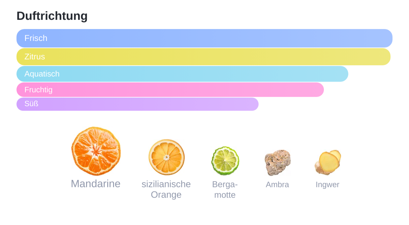Select the yellow Zitrus scent bar
The height and width of the screenshot is (225, 409).
pos(204,57)
